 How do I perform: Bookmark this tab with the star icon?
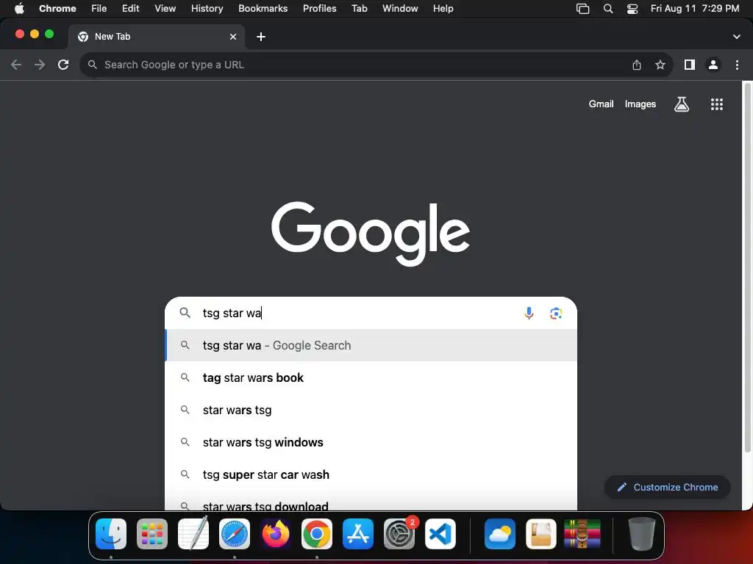660,65
